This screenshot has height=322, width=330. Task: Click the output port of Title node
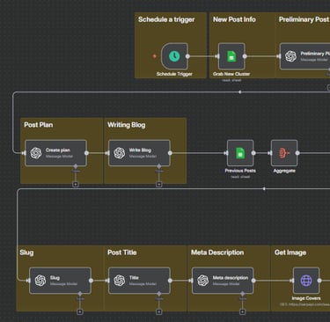coord(170,281)
